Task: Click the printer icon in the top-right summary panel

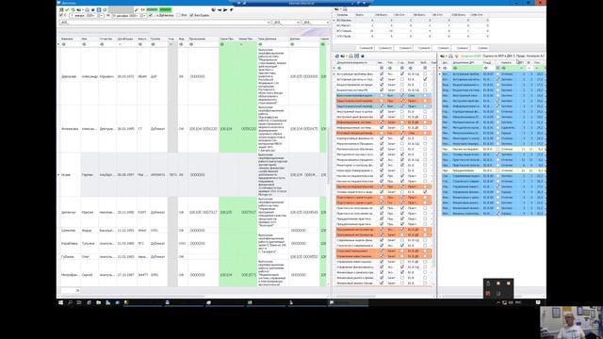Action: click(x=345, y=9)
